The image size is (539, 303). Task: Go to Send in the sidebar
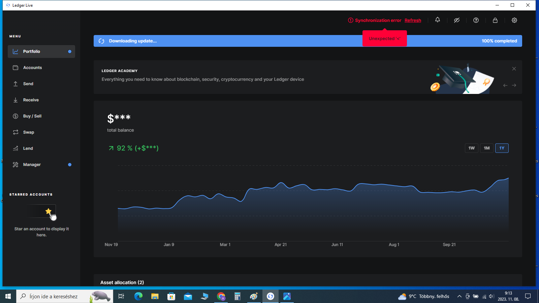[41, 84]
